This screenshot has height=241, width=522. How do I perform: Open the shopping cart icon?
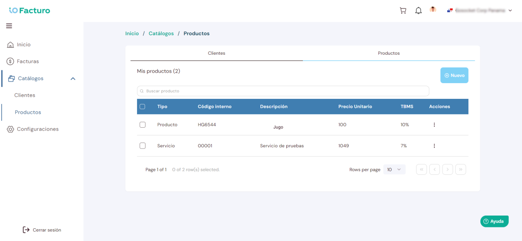pos(403,11)
